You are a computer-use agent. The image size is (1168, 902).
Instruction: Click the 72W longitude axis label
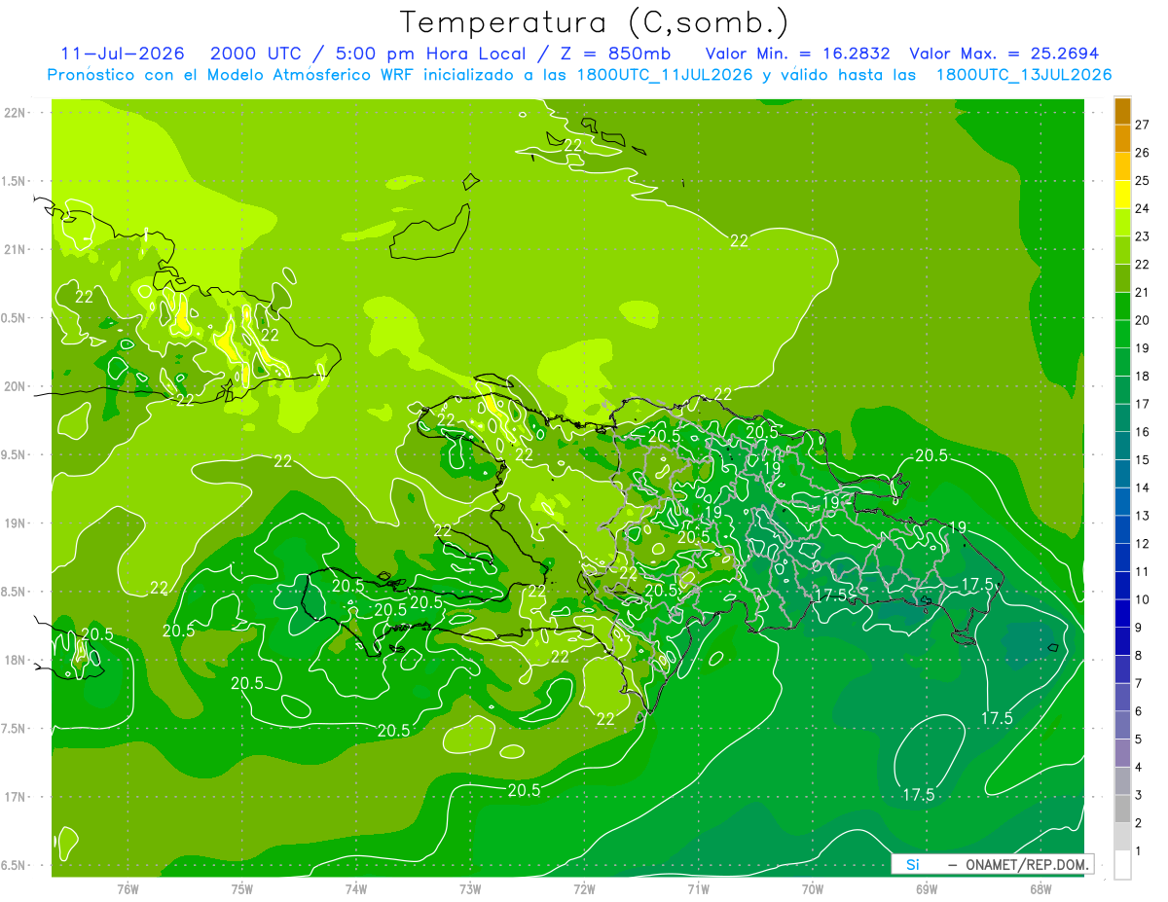click(584, 888)
